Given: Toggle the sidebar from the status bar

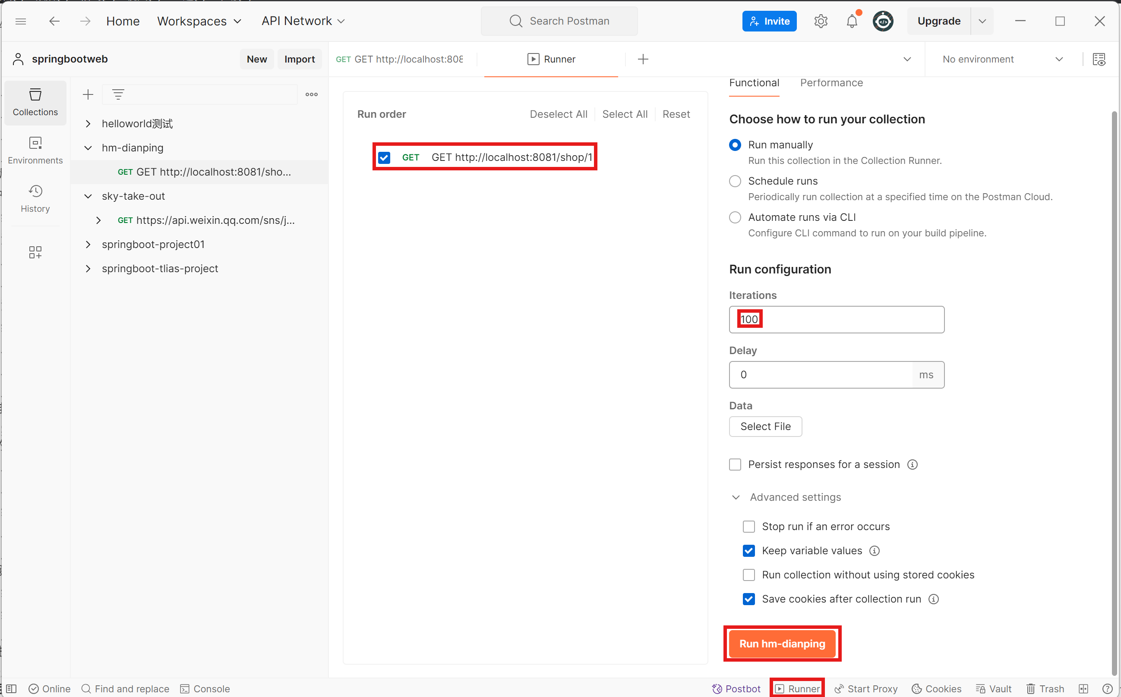Looking at the screenshot, I should pyautogui.click(x=12, y=689).
